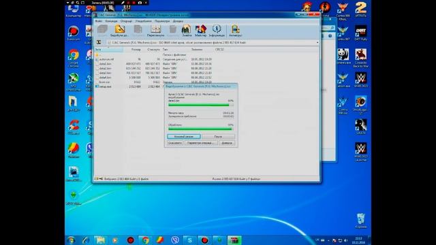Open Chrome from the taskbar
The height and width of the screenshot is (245, 436).
click(145, 240)
